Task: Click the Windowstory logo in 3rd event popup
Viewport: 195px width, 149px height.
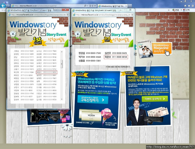Action: point(98,25)
